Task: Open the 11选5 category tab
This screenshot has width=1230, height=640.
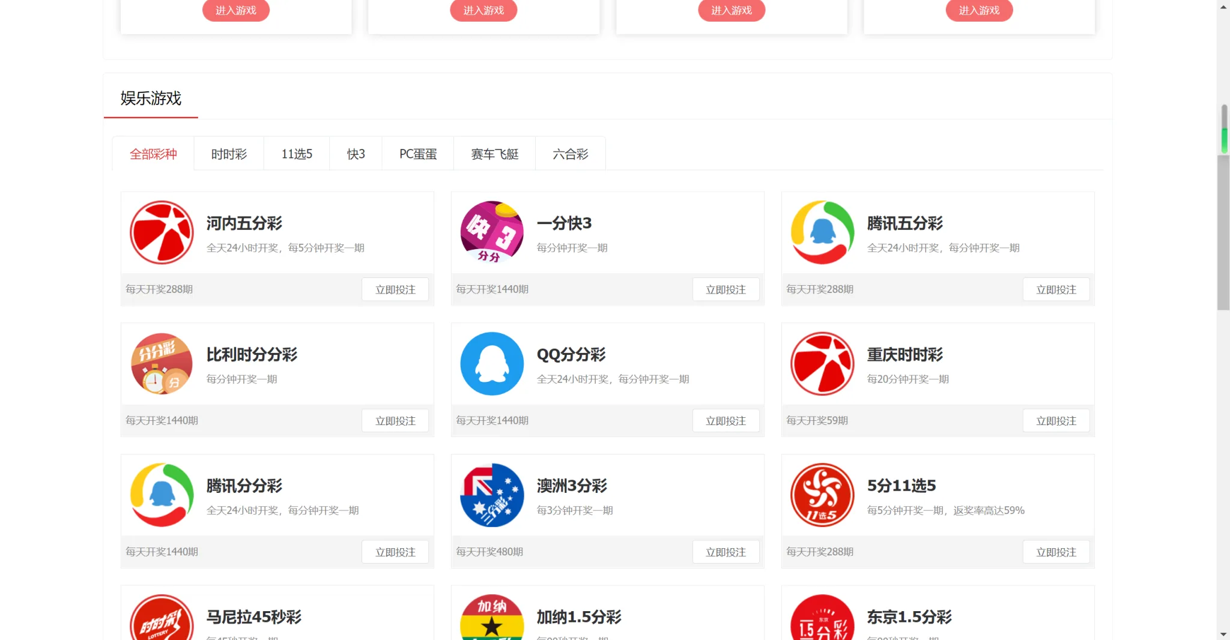Action: [x=296, y=154]
